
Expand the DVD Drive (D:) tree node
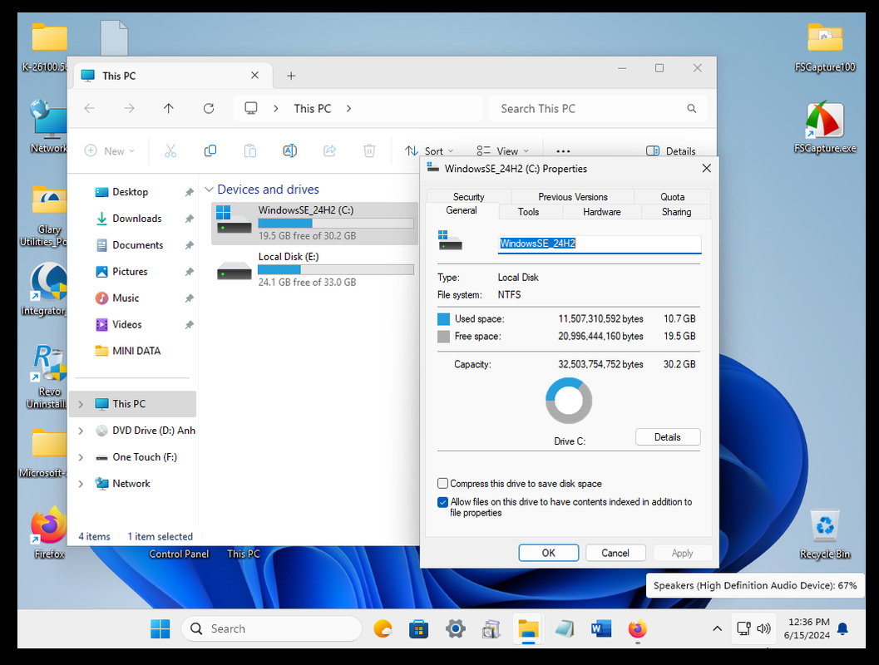(x=81, y=431)
